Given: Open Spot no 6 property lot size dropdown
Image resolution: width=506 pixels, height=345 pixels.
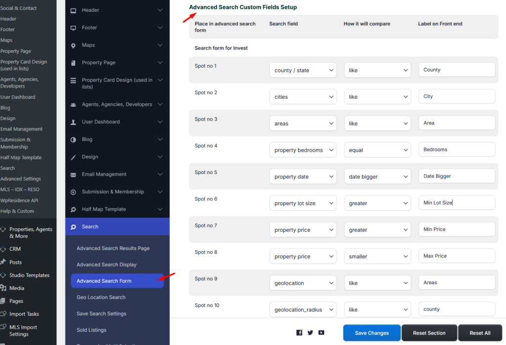Looking at the screenshot, I should tap(303, 203).
